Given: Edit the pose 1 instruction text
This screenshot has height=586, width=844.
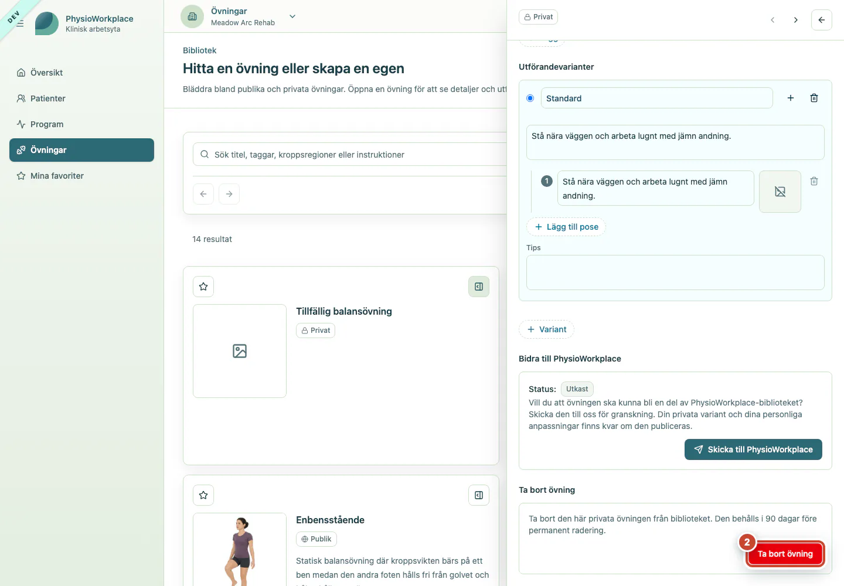Looking at the screenshot, I should point(655,188).
